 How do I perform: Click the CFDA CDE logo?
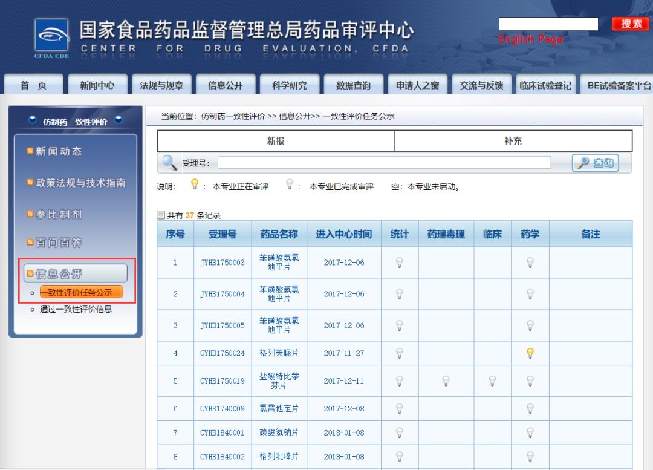(x=51, y=38)
